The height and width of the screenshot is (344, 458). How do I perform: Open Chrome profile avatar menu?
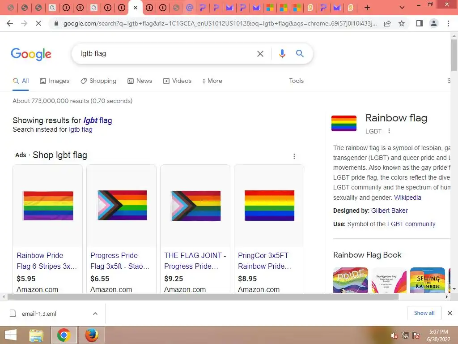pos(434,23)
